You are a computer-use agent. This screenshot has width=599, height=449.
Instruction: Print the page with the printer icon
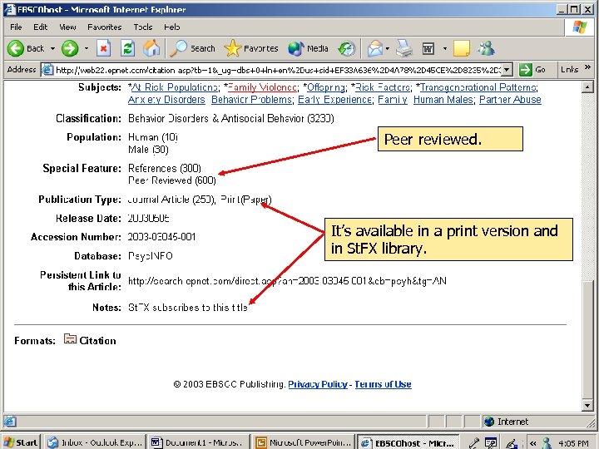coord(404,48)
